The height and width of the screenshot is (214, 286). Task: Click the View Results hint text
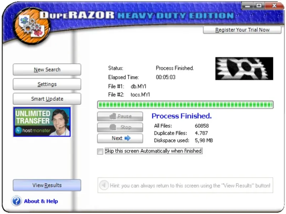(x=190, y=185)
